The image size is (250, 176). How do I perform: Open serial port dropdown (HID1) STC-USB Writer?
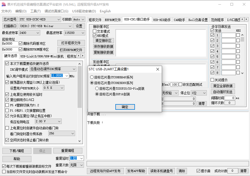pyautogui.click(x=45, y=26)
